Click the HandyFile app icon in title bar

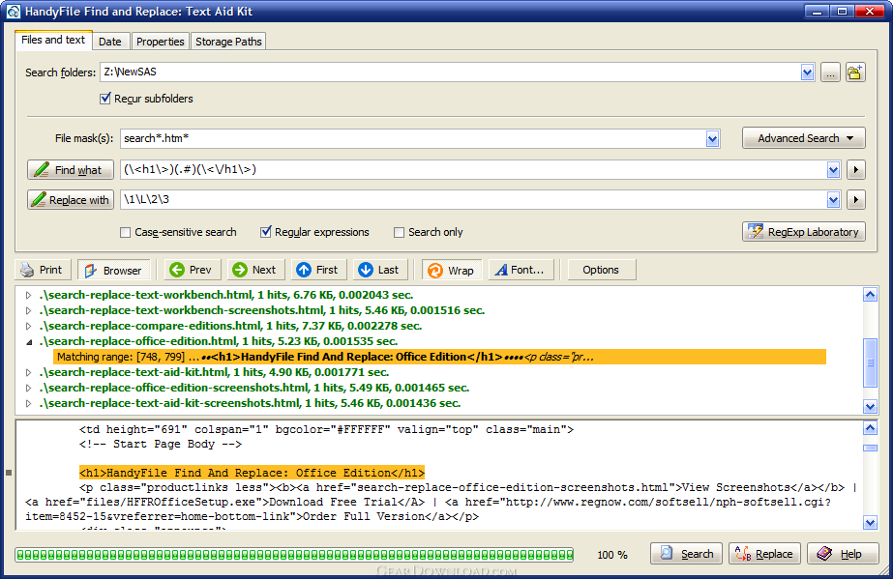(x=13, y=12)
